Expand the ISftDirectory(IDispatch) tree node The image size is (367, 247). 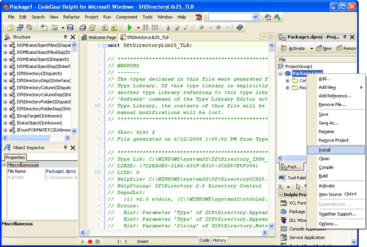5,73
